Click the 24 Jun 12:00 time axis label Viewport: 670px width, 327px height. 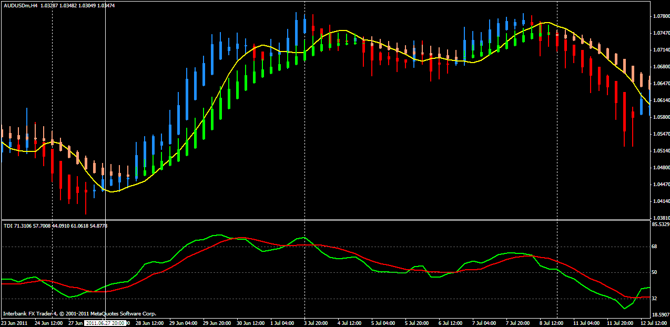pyautogui.click(x=48, y=323)
